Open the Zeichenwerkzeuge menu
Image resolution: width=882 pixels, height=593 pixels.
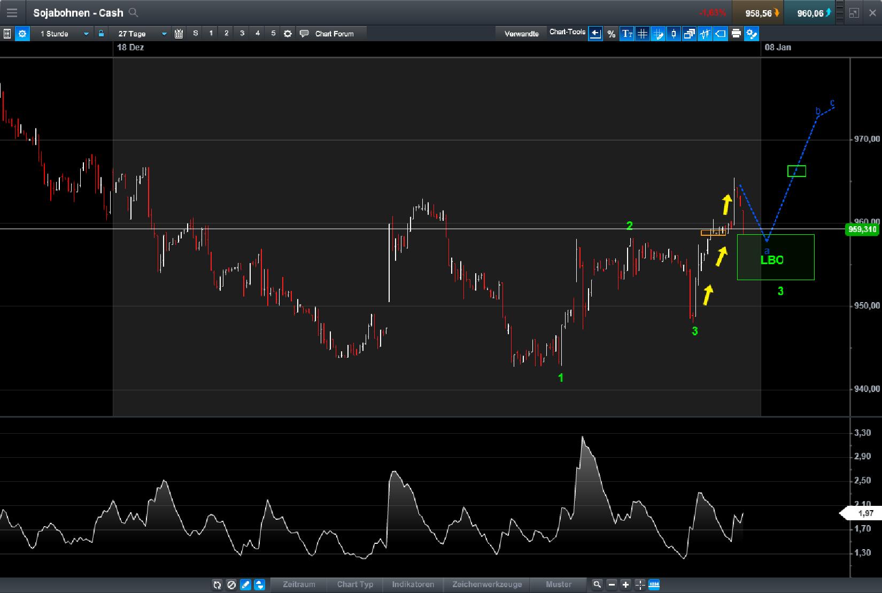click(x=487, y=584)
